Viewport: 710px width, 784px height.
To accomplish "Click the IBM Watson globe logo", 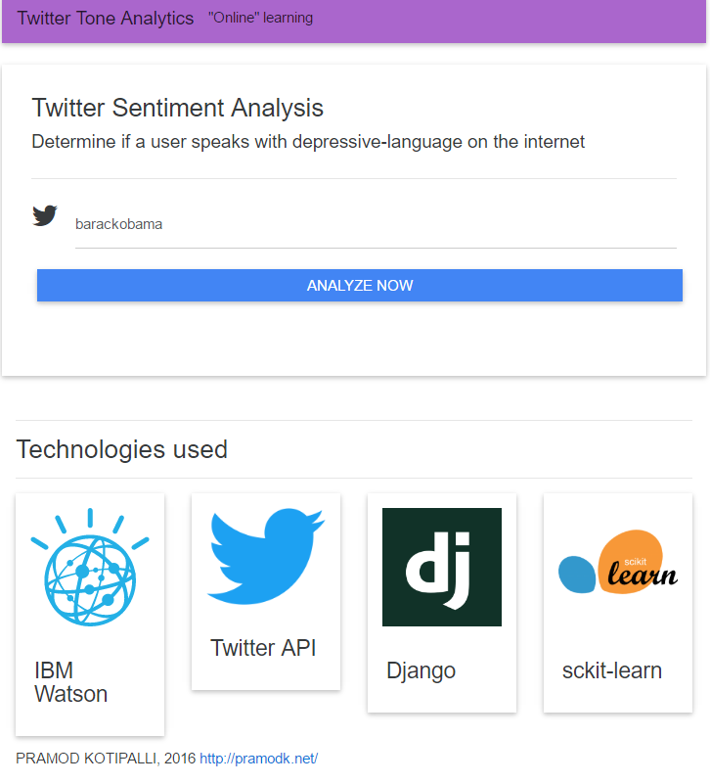I will pyautogui.click(x=90, y=568).
